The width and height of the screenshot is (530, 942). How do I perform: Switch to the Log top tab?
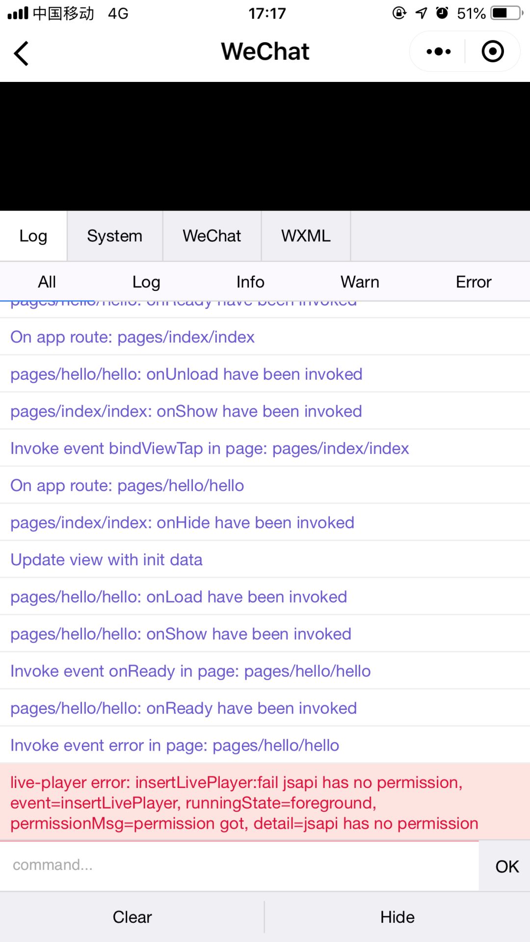(33, 236)
